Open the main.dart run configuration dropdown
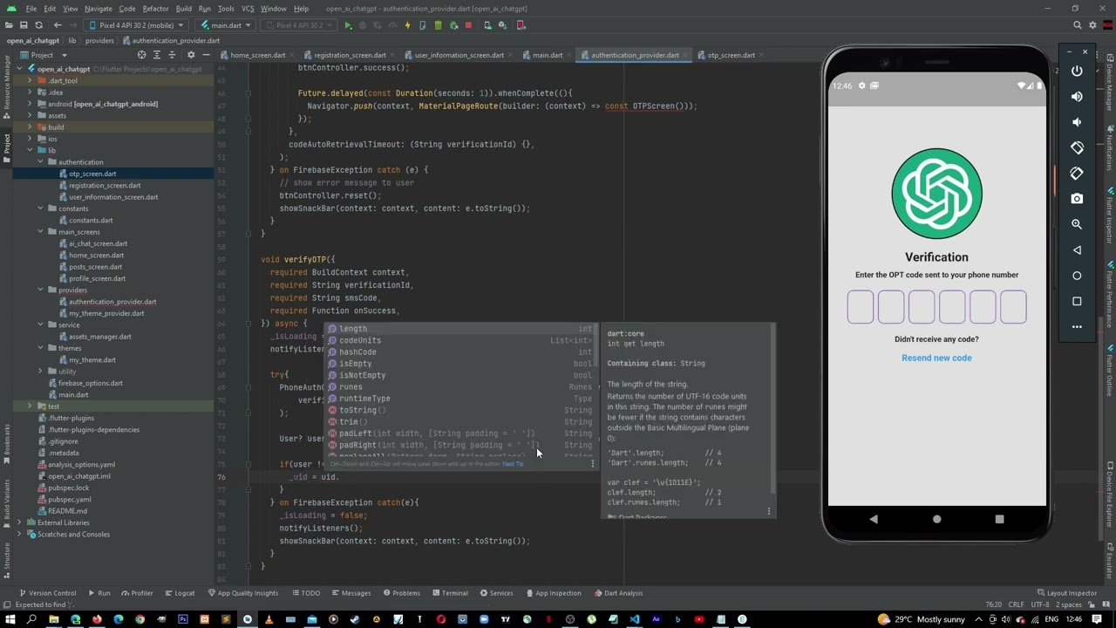This screenshot has height=628, width=1116. pos(224,25)
